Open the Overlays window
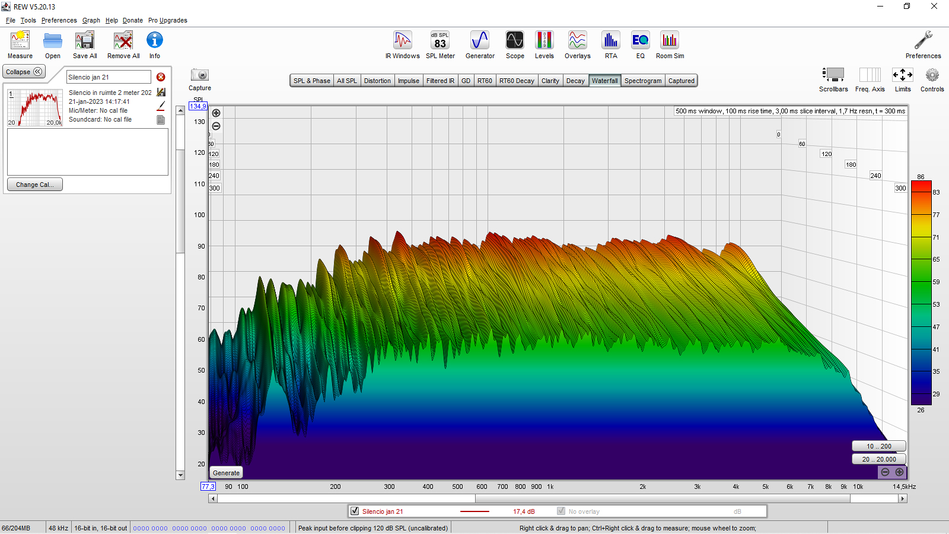 pos(578,40)
